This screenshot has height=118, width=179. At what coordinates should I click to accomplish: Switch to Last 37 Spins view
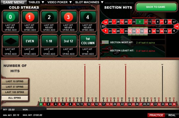click(15, 87)
